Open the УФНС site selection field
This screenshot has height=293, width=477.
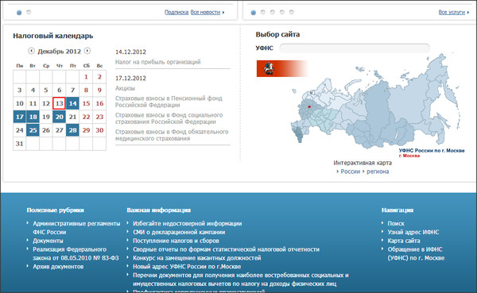[355, 48]
